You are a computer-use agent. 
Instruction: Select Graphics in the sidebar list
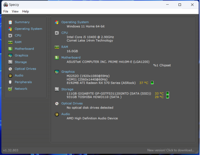click(21, 55)
